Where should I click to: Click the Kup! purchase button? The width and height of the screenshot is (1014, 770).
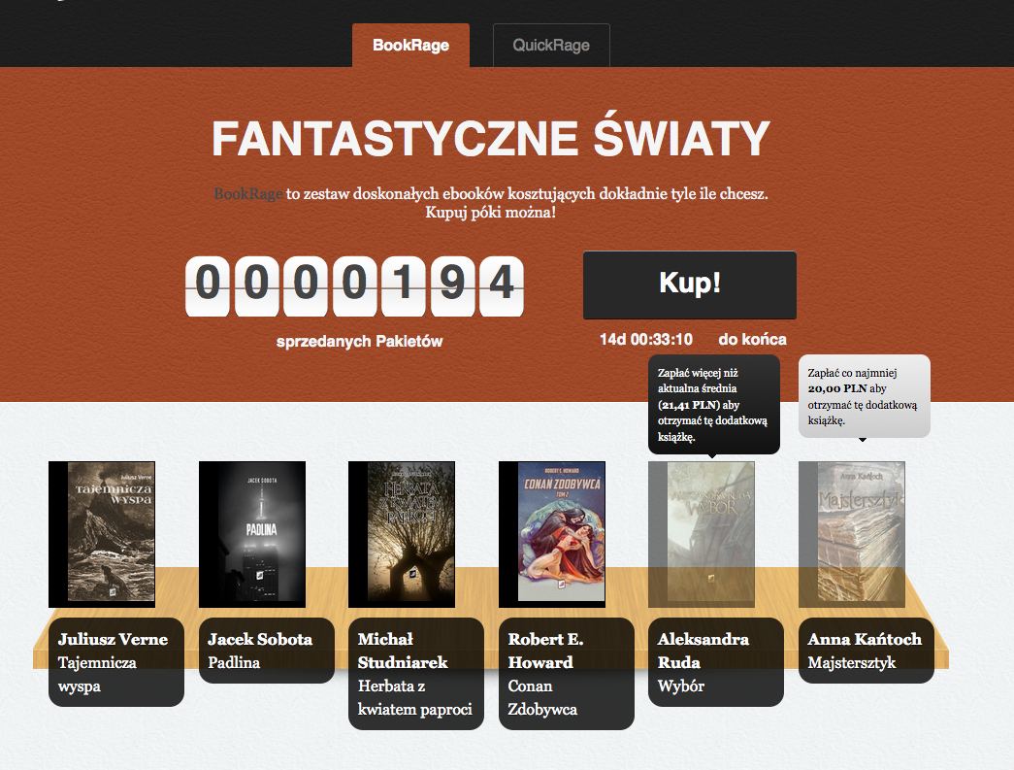tap(689, 285)
